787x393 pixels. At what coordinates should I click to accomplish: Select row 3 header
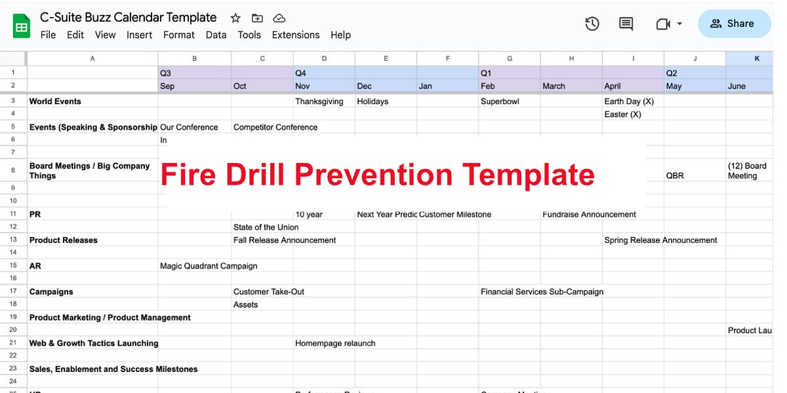[x=13, y=101]
